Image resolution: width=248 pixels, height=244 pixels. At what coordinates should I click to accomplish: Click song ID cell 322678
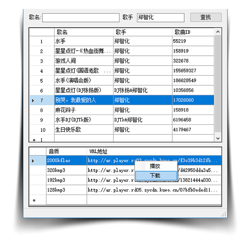coord(193,61)
